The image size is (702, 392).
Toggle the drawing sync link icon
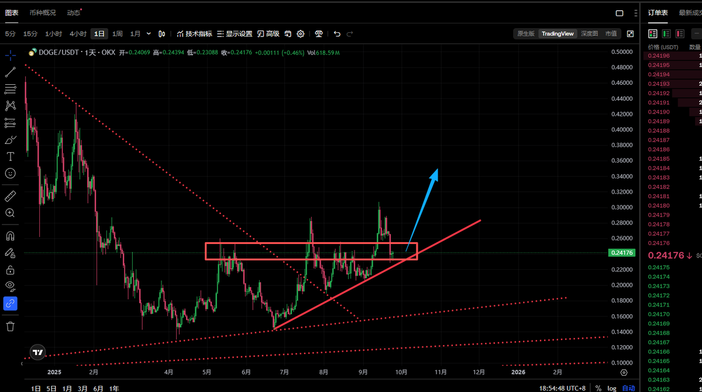pos(11,303)
